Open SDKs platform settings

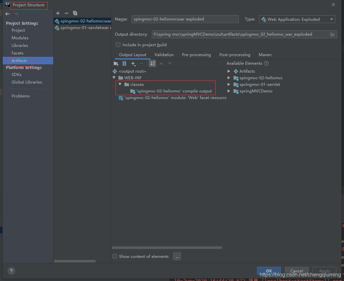pos(17,75)
